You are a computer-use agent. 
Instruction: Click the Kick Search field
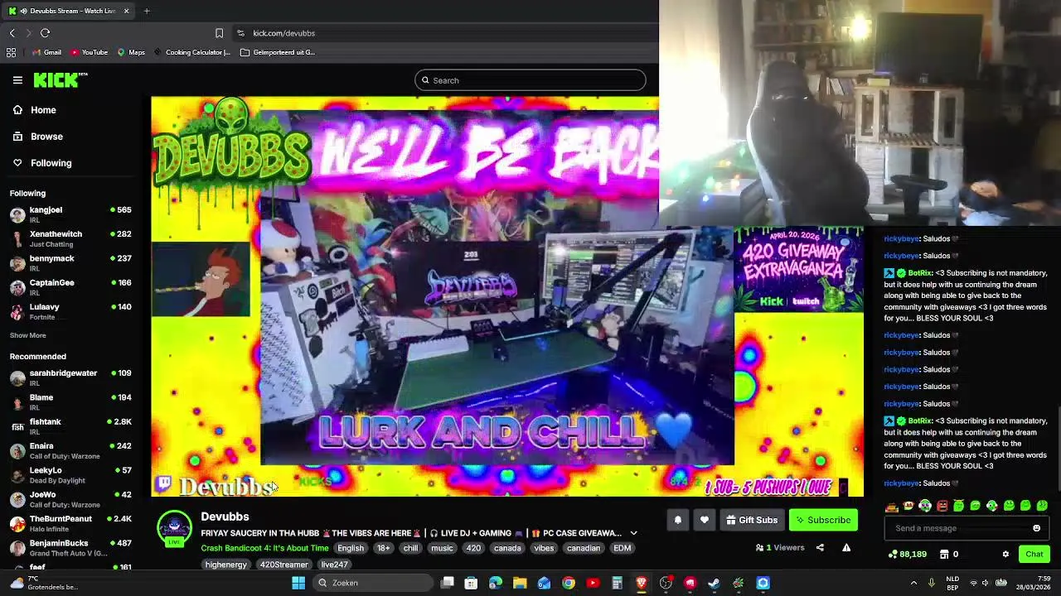530,80
